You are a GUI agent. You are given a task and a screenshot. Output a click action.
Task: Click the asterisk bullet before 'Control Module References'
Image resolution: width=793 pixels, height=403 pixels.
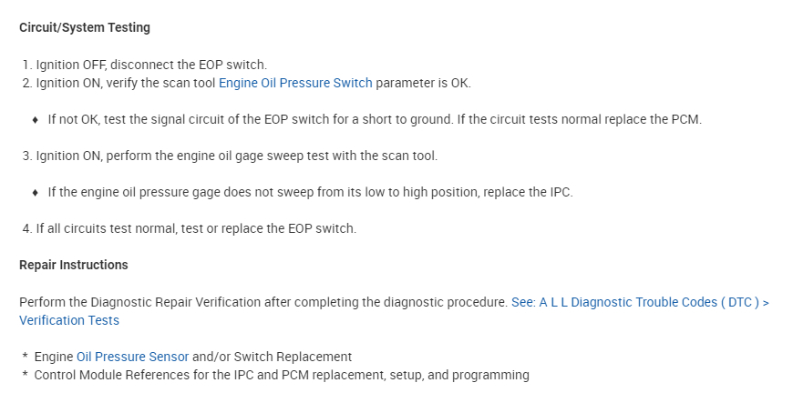(x=26, y=376)
